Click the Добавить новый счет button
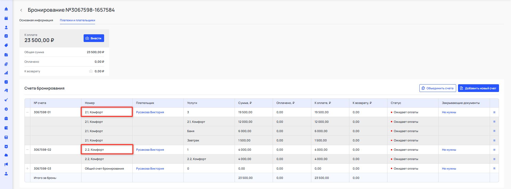This screenshot has height=189, width=511. coord(478,88)
